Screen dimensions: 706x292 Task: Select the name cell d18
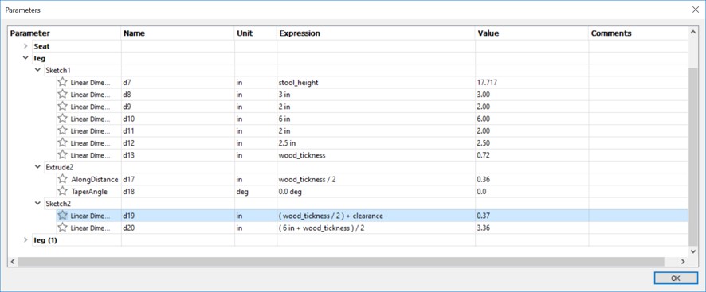tap(178, 191)
